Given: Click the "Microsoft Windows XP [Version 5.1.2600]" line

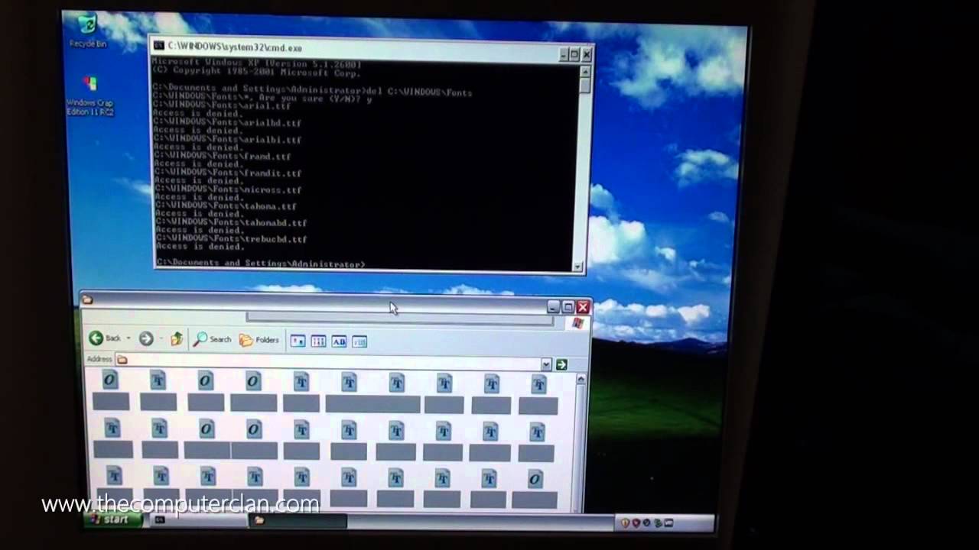Looking at the screenshot, I should pos(256,64).
